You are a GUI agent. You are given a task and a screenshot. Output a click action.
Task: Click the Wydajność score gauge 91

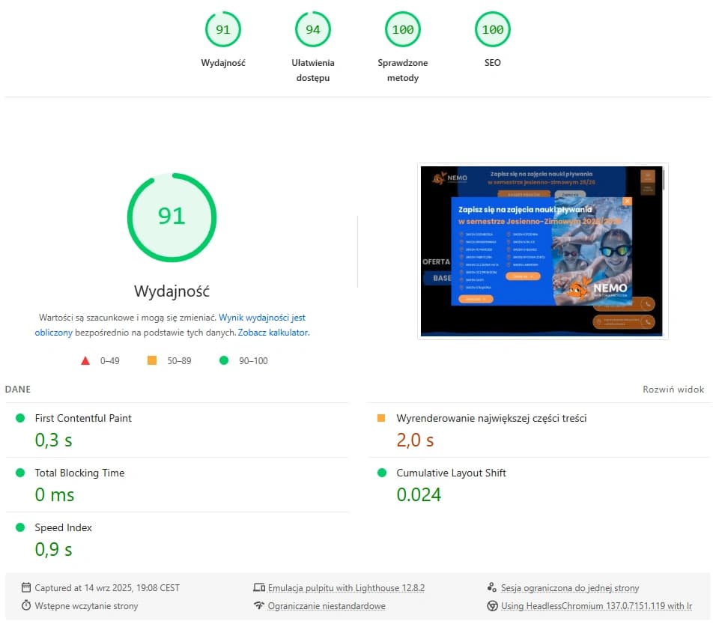click(x=223, y=30)
